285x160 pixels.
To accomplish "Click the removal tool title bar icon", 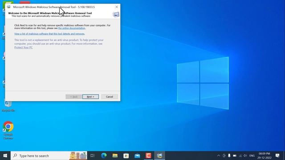I will click(x=8, y=7).
